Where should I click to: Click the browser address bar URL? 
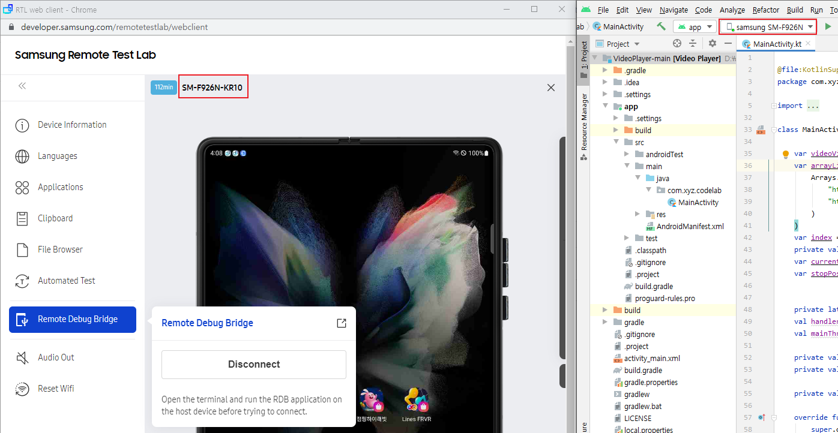click(115, 27)
